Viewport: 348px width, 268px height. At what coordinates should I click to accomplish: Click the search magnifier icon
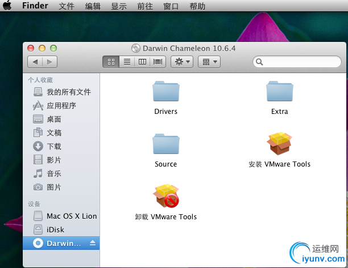(259, 62)
